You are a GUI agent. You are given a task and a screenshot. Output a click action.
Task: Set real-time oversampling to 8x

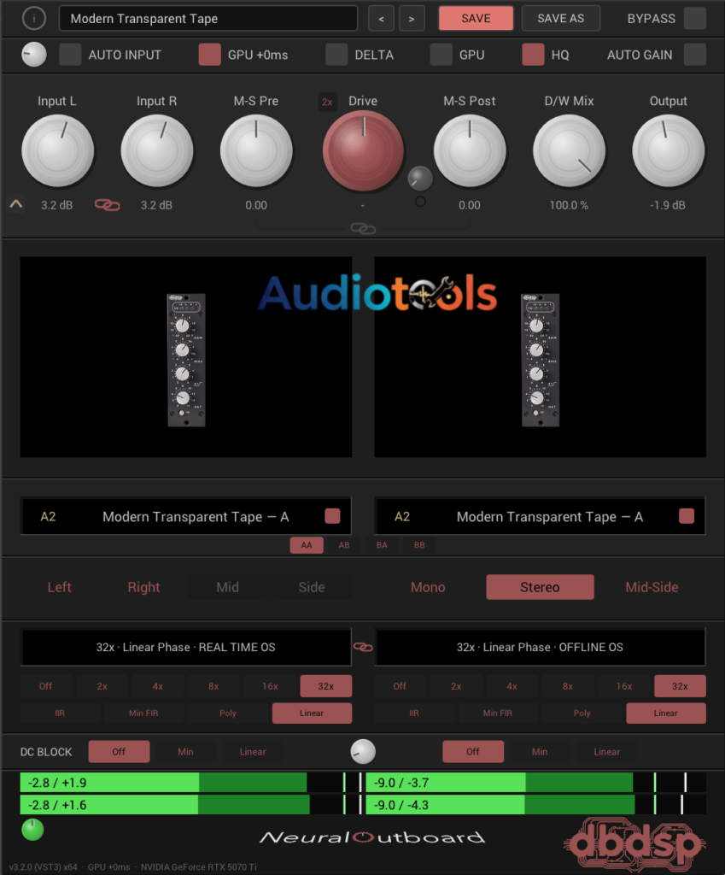pos(213,686)
